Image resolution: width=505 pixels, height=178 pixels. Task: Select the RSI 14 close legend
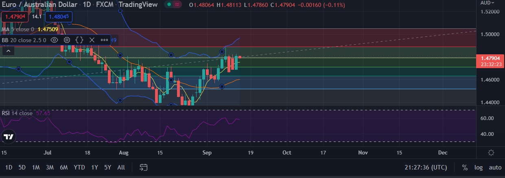click(17, 113)
